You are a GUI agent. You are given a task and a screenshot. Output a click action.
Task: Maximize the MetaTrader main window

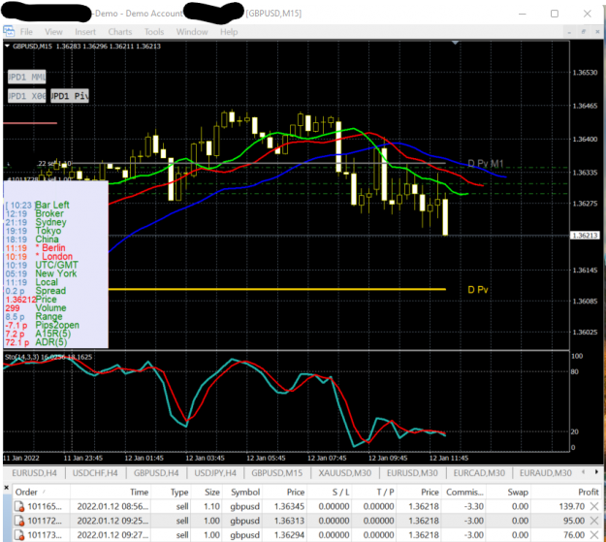[555, 14]
